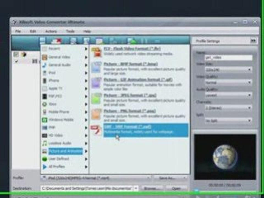Viewport: 264px width, 198px height.
Task: Click the Browse button
Action: [152, 189]
